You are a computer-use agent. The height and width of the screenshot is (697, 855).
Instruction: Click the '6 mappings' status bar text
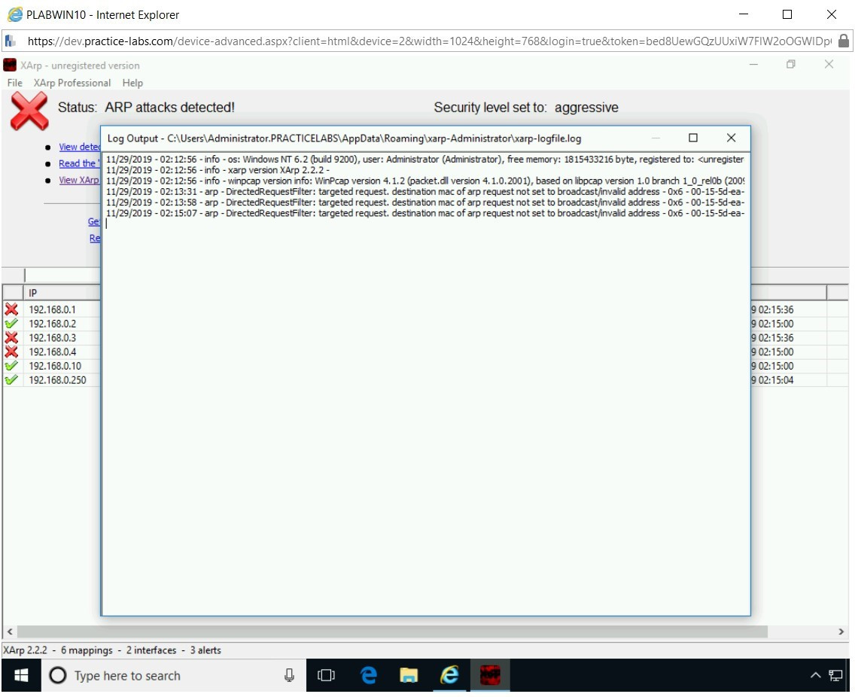[x=87, y=650]
